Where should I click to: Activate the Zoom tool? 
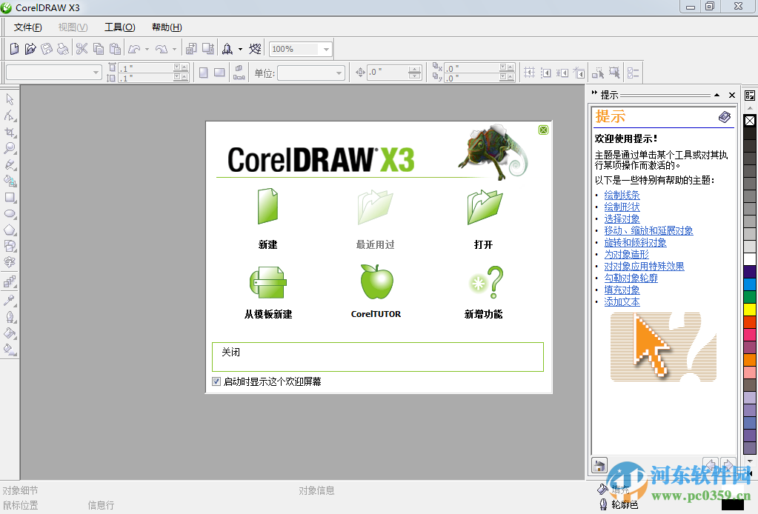(10, 146)
